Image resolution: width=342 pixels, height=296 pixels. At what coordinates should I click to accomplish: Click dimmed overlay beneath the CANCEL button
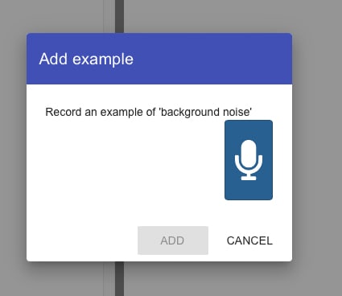[x=249, y=279]
